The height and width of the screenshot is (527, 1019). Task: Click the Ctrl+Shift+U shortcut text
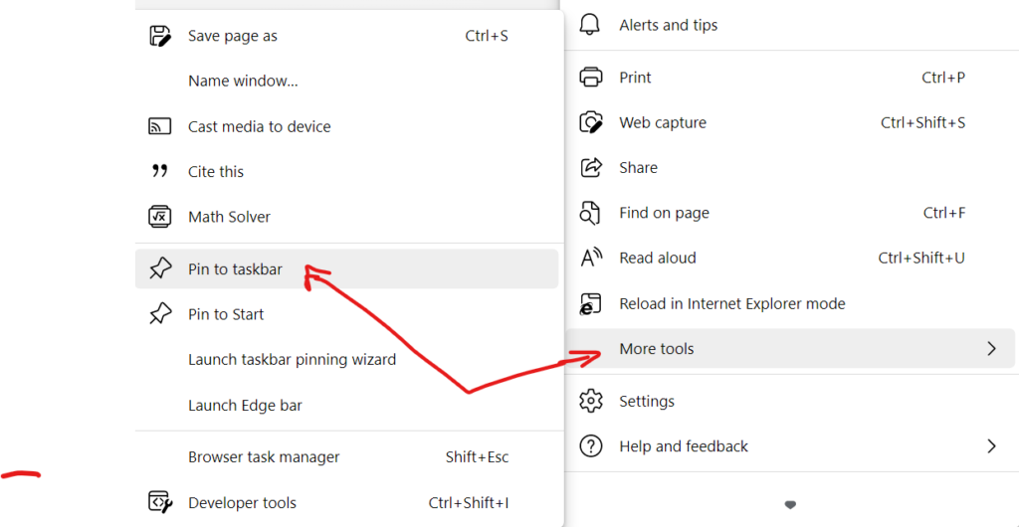[x=921, y=258]
